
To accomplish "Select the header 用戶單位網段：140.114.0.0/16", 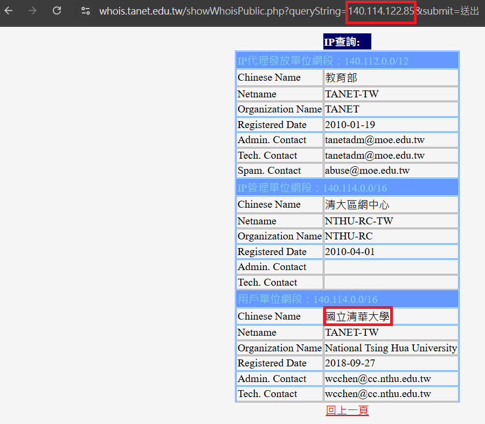I will pyautogui.click(x=347, y=299).
